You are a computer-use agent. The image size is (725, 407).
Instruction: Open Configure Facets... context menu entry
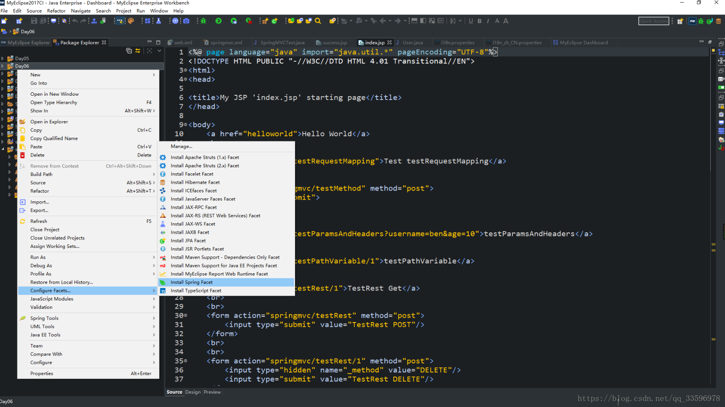coord(88,291)
